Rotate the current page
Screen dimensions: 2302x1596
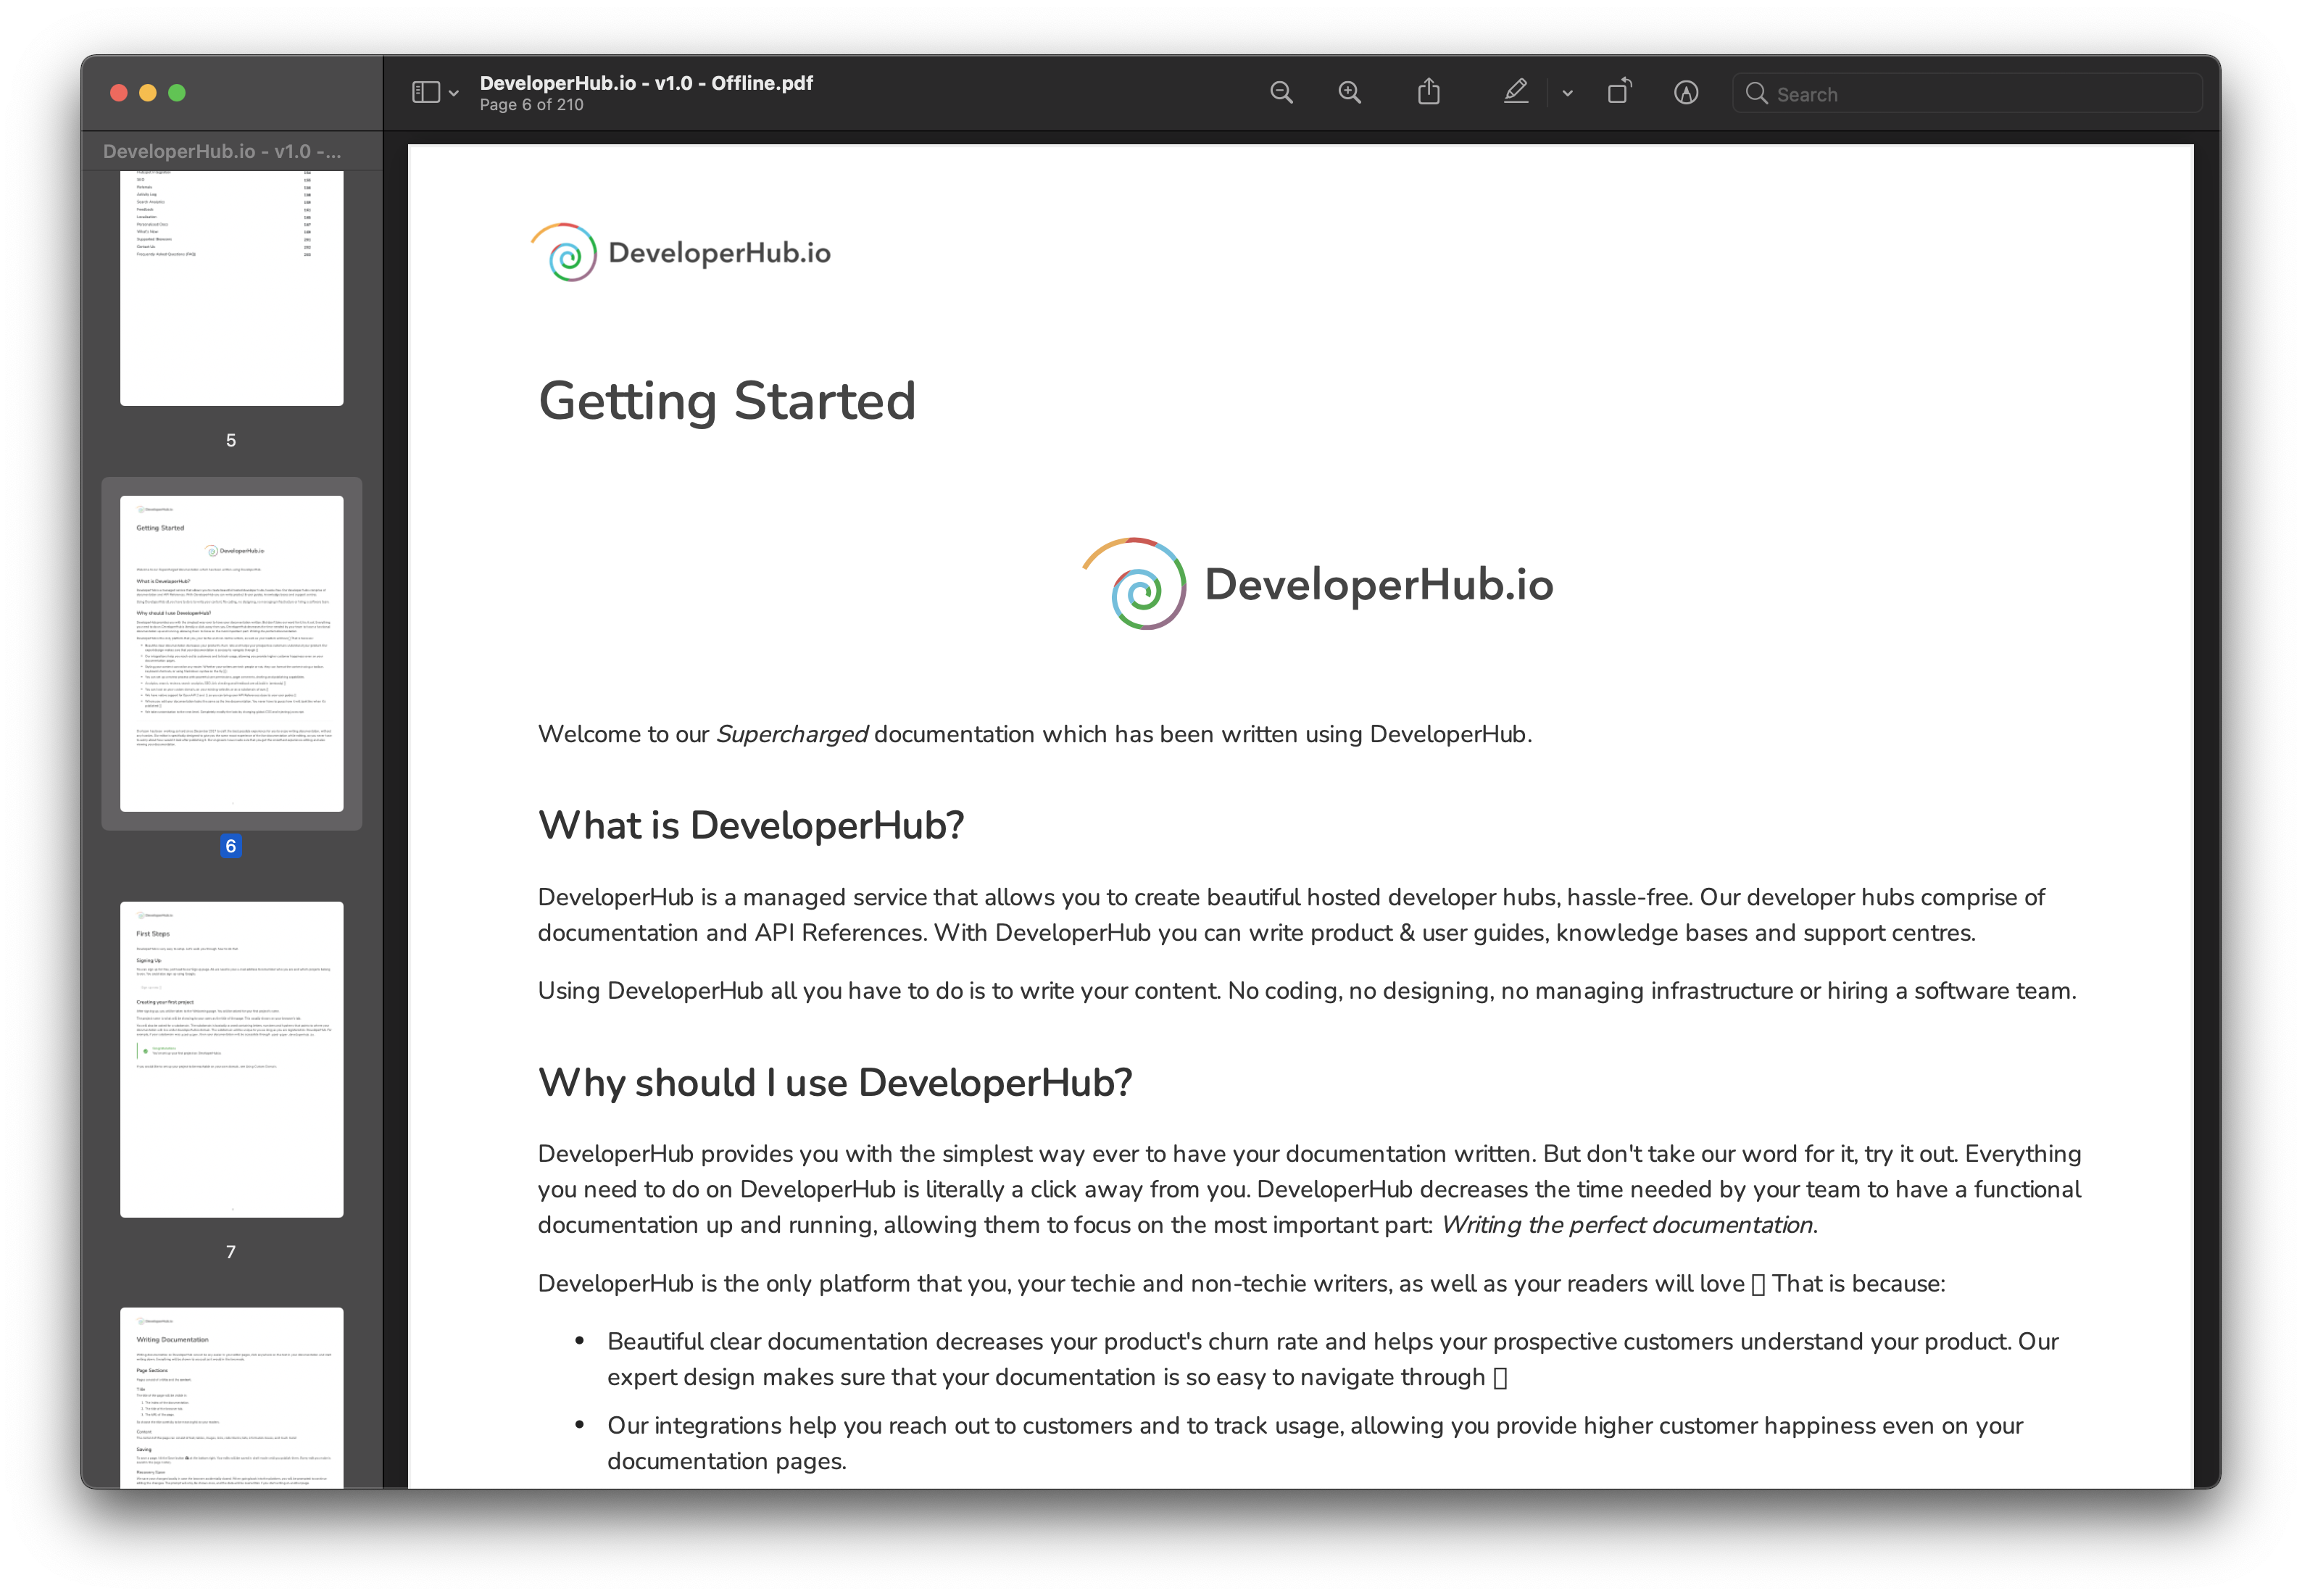1620,91
